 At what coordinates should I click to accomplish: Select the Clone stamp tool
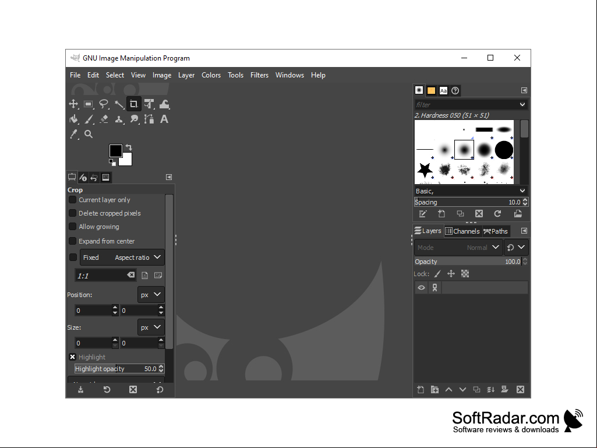click(x=119, y=119)
